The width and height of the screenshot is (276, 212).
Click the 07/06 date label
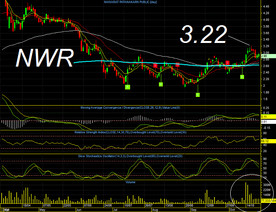pyautogui.click(x=88, y=205)
